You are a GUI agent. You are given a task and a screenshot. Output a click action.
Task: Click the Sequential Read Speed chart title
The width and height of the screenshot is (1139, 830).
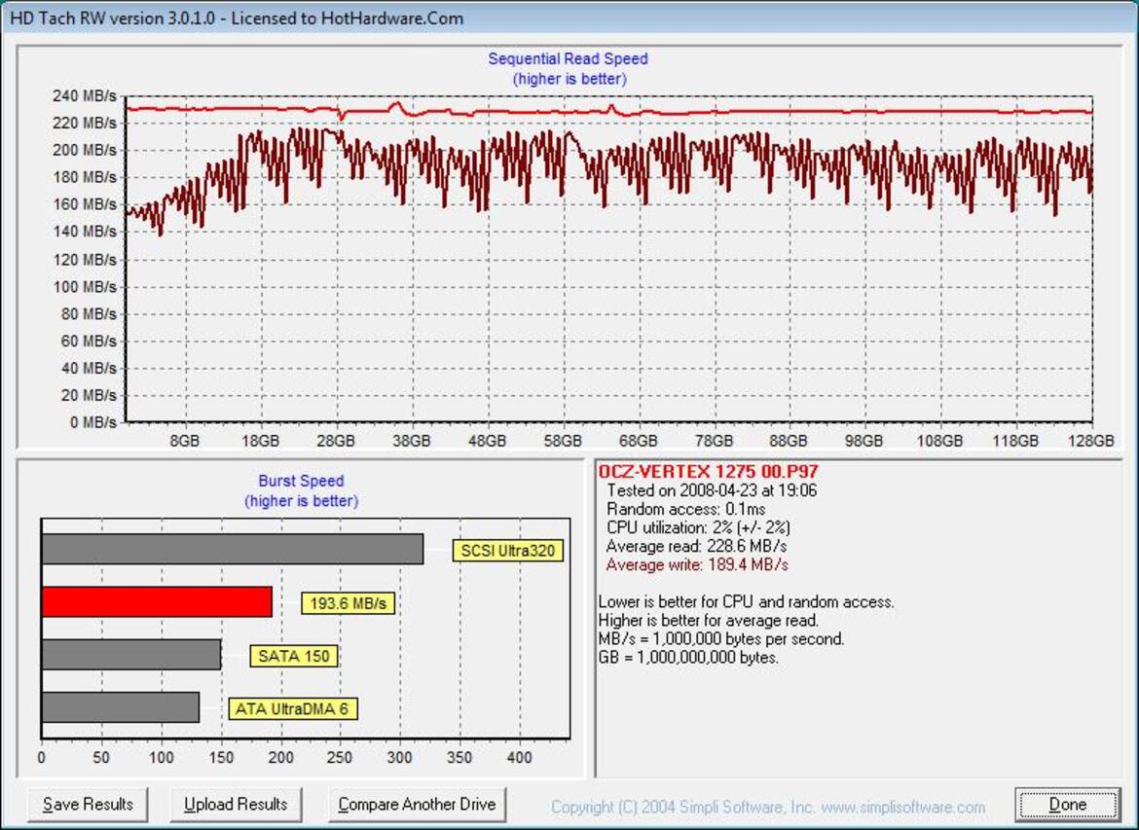569,58
